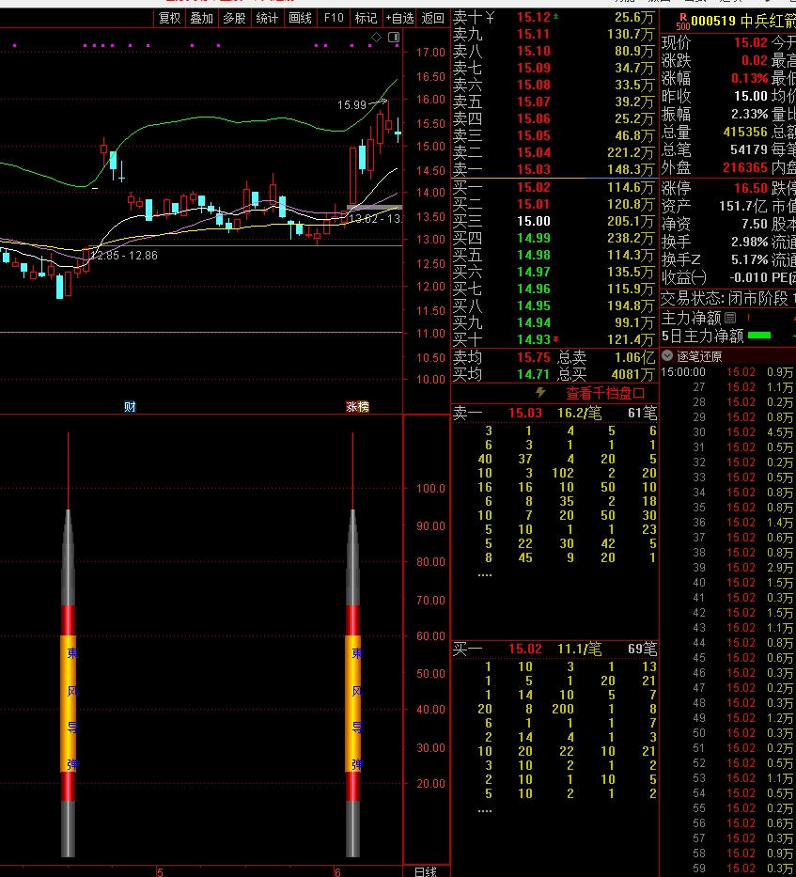Activate the 画线 drawing tool

[300, 19]
